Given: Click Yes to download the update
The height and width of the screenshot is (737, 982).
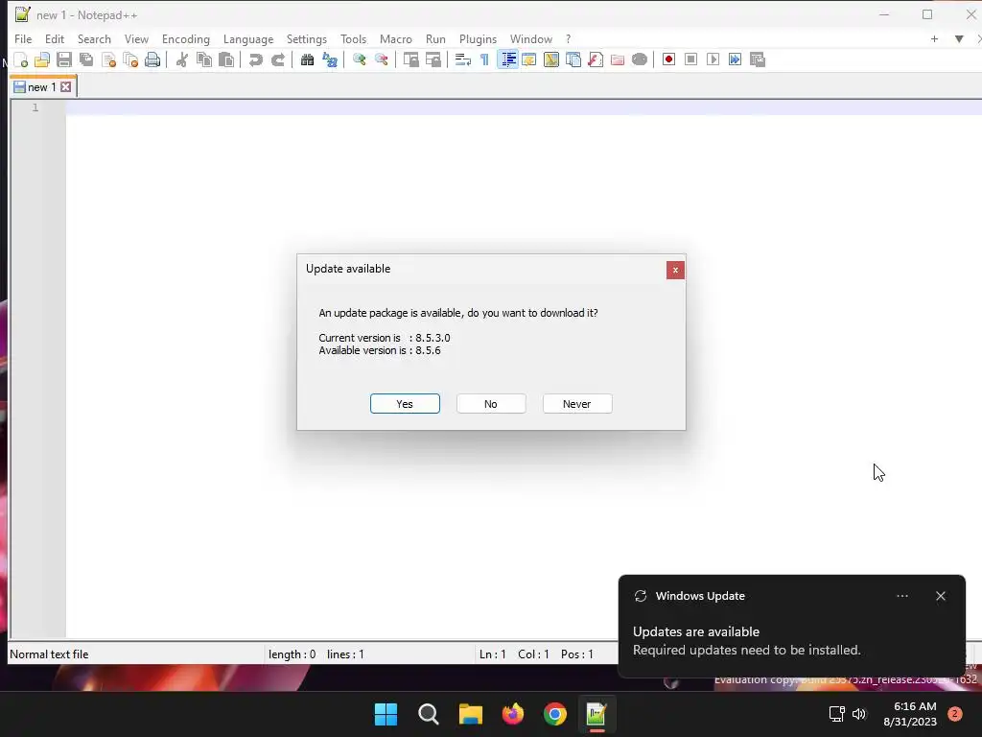Looking at the screenshot, I should [x=405, y=404].
